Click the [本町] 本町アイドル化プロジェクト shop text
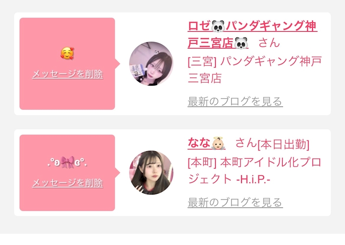 tap(255, 170)
